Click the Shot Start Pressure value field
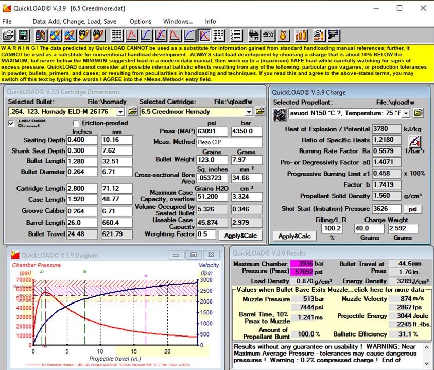The width and height of the screenshot is (434, 370). click(387, 209)
